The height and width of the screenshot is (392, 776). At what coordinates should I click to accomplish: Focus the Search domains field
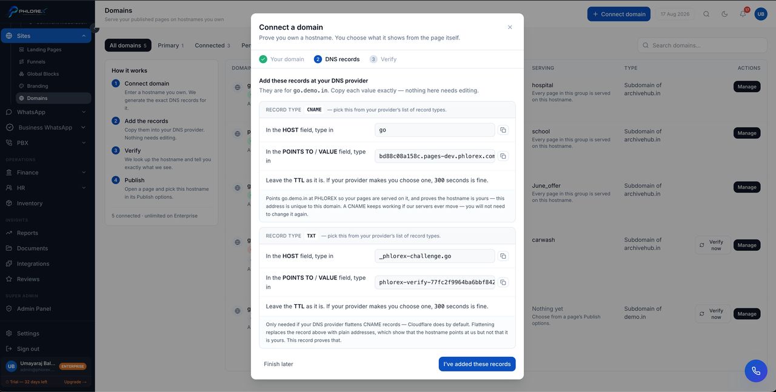point(702,45)
